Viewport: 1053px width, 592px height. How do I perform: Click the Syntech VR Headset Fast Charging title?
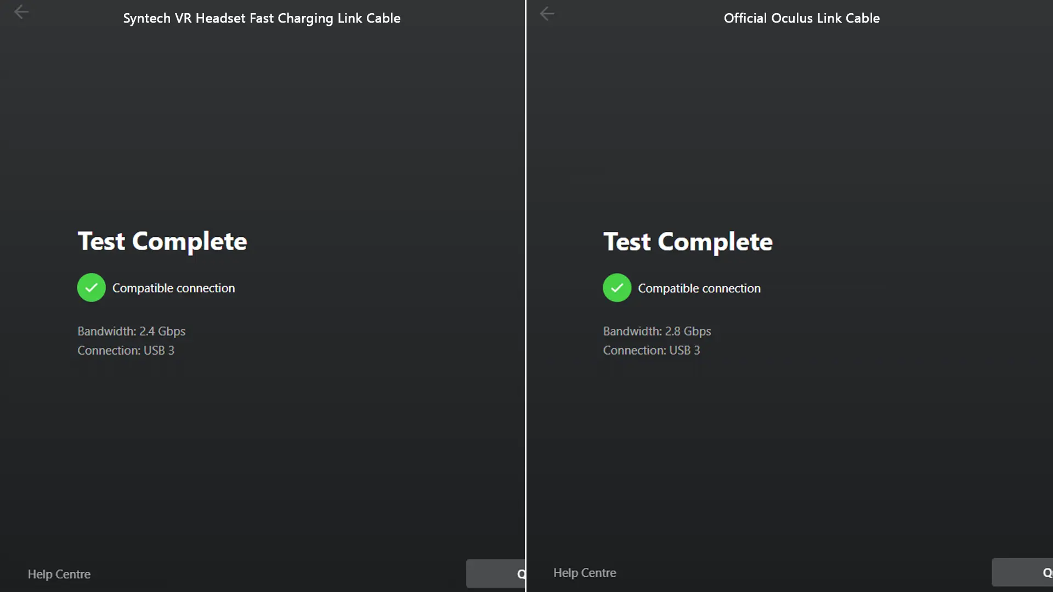click(262, 18)
